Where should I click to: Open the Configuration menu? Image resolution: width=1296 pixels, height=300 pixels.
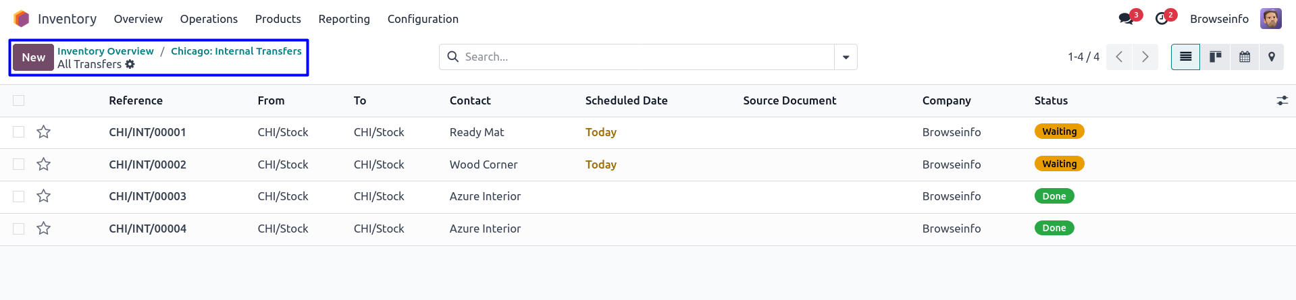[x=423, y=19]
